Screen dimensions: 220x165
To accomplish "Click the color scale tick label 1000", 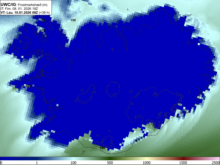I will click(146, 163).
